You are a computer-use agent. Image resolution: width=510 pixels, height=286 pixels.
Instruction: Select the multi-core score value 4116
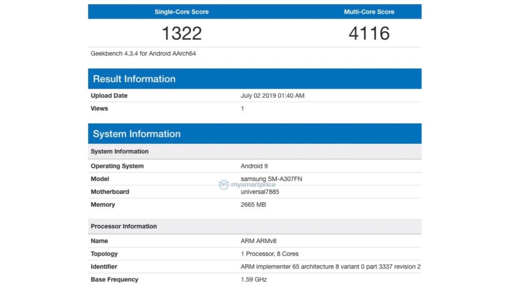coord(369,33)
